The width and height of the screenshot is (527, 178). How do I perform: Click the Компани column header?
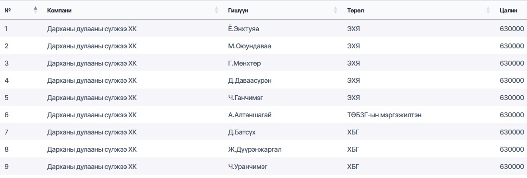pyautogui.click(x=59, y=11)
